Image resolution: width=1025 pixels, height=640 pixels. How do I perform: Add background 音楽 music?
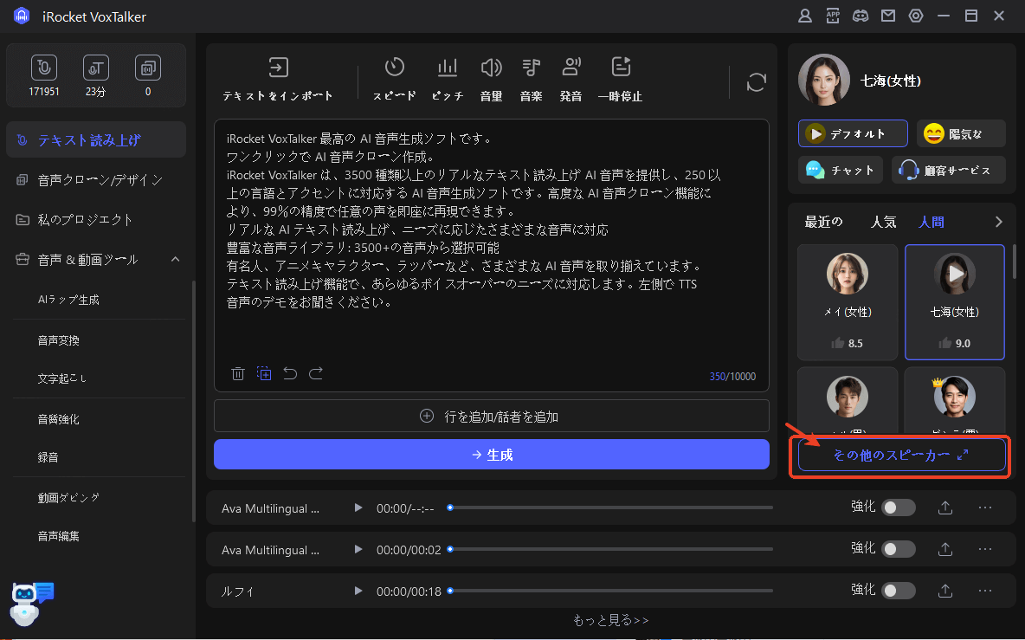point(531,79)
